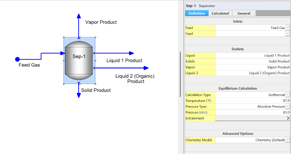
Task: Click the Liquid-2 outlet port on the separator
Action: tap(94, 68)
